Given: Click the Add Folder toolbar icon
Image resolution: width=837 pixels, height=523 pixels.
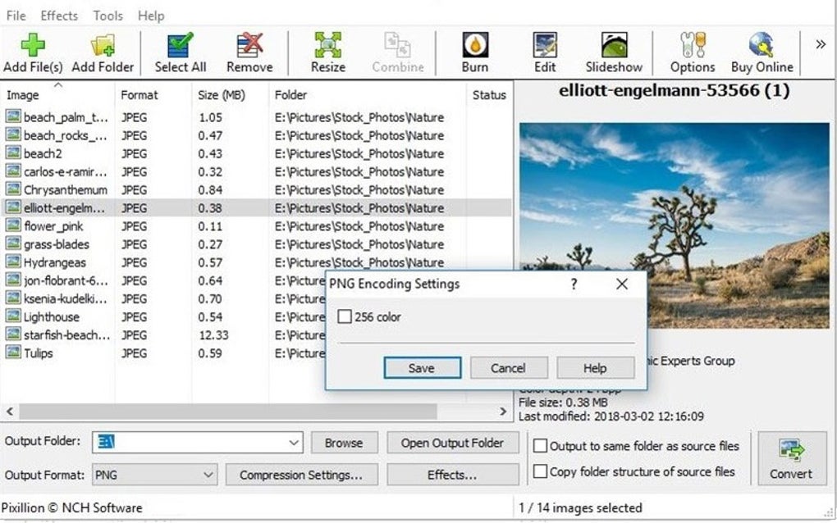Looking at the screenshot, I should click(x=103, y=52).
